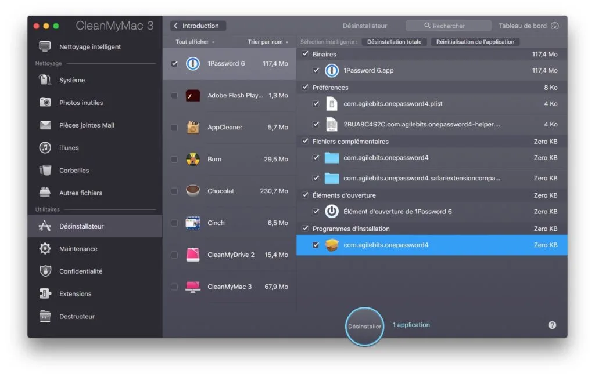
Task: Open the Destructeur module label
Action: (77, 316)
